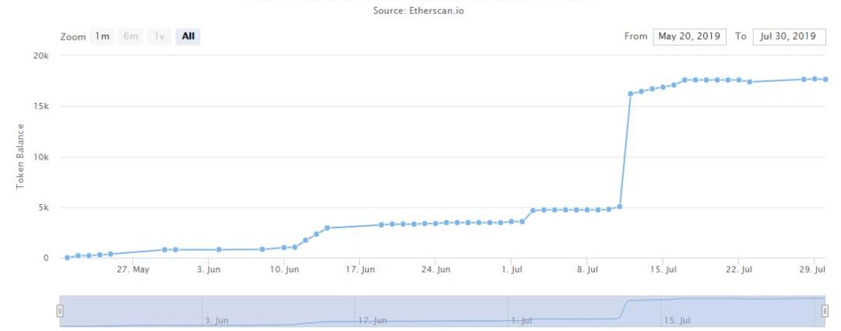Screen dimensions: 841x331
Task: Grab the left navigator range handle
Action: 60,311
